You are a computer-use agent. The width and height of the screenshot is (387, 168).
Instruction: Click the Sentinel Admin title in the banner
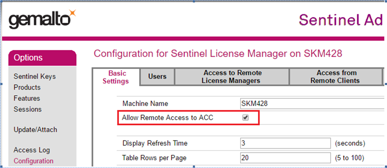[340, 20]
